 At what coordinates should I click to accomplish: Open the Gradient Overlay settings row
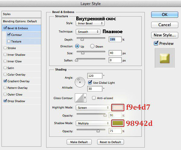click(21, 81)
